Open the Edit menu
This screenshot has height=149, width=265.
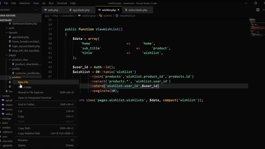tap(14, 3)
